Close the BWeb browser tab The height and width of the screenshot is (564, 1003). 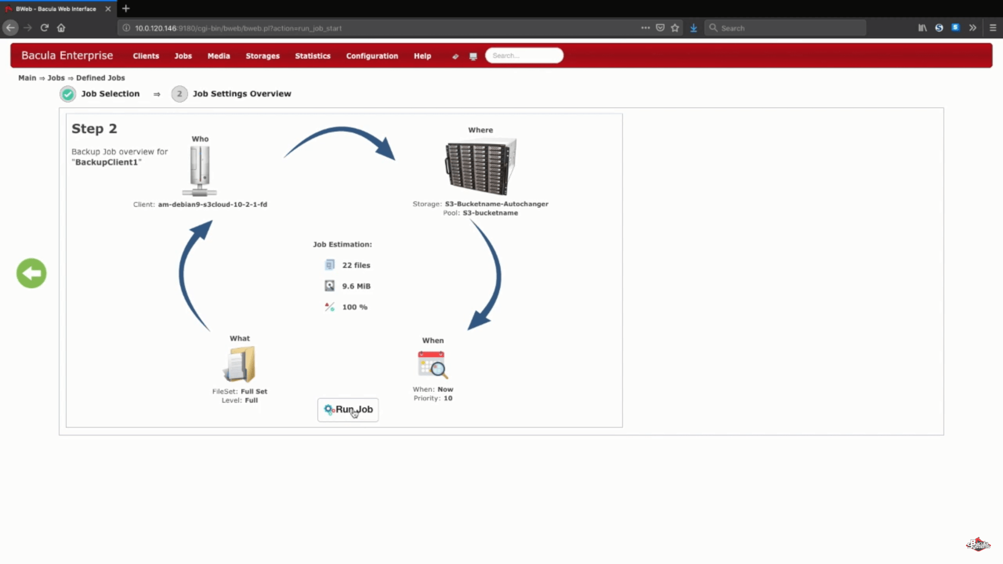108,8
